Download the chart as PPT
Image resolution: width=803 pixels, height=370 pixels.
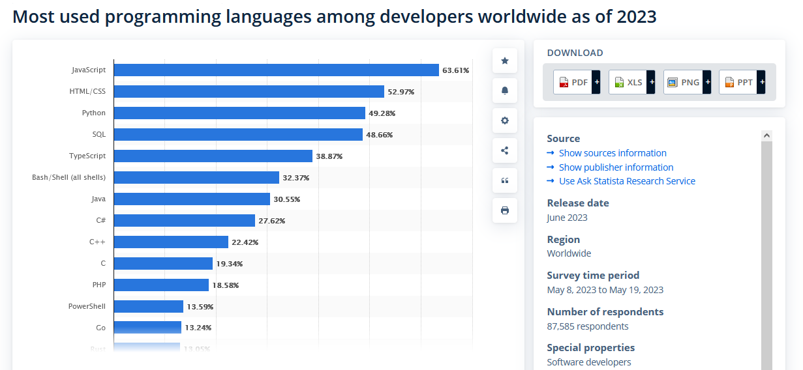pyautogui.click(x=742, y=82)
